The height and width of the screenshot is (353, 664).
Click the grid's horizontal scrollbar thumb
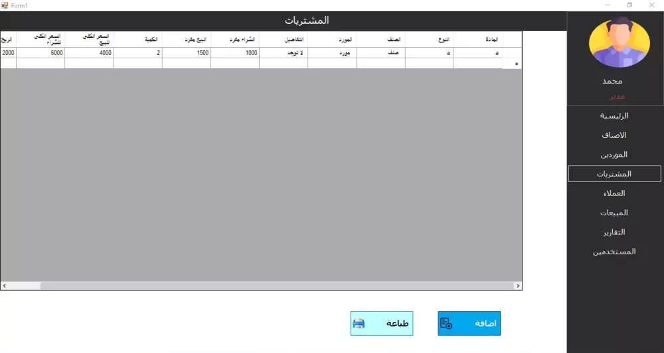point(277,286)
